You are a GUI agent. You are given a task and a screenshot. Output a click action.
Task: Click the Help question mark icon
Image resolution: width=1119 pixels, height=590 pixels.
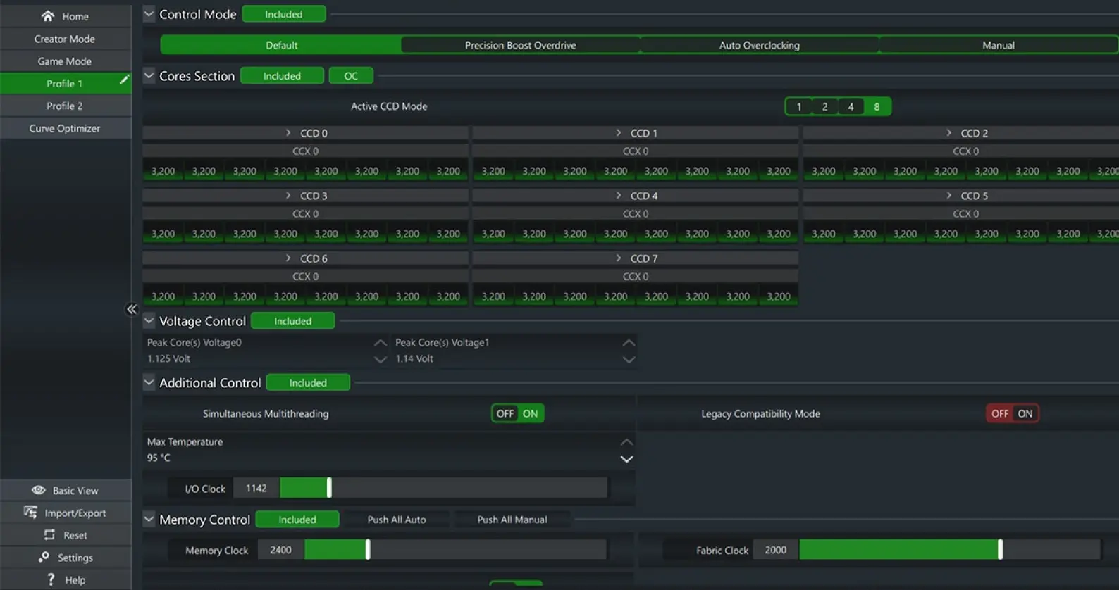click(x=51, y=579)
